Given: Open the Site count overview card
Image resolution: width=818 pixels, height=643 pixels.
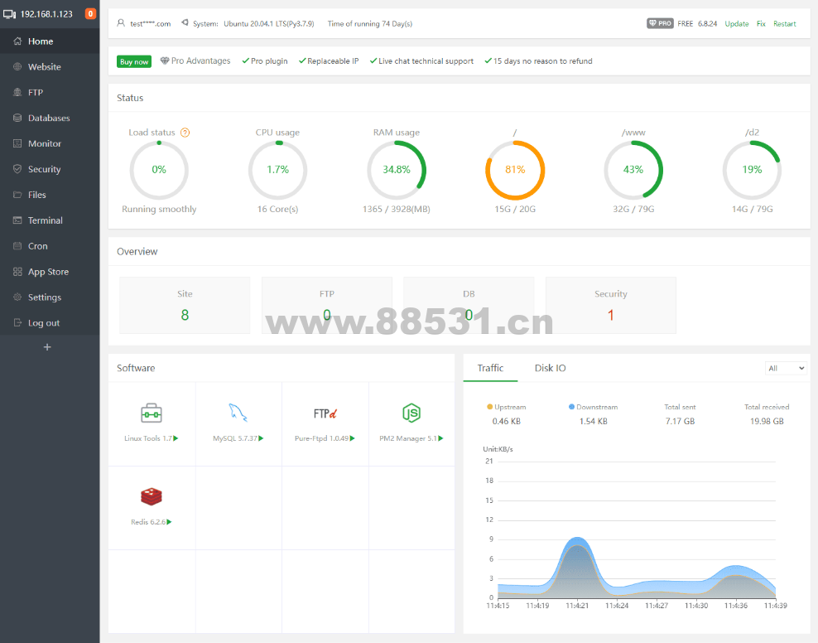Looking at the screenshot, I should point(185,305).
